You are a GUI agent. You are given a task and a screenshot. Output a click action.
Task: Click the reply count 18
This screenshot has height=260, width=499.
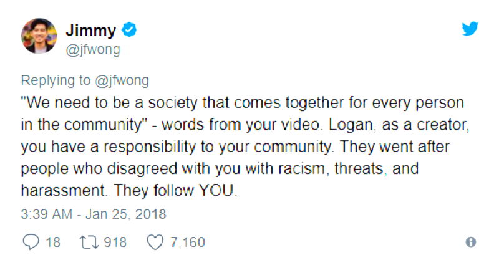(x=53, y=242)
